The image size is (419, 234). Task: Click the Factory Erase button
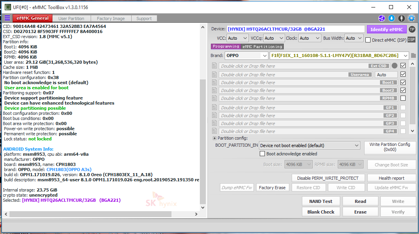(272, 187)
